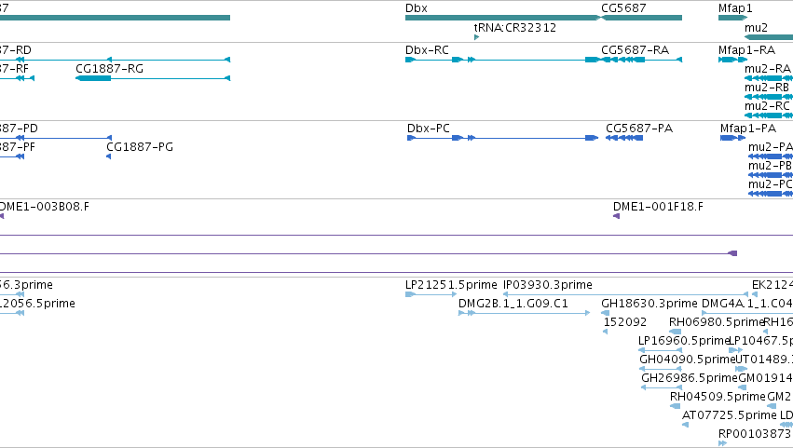Select RH06980.5prime EST label

point(717,322)
